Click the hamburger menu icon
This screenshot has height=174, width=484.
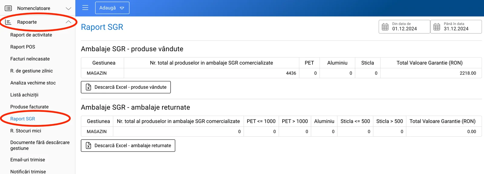coord(85,8)
